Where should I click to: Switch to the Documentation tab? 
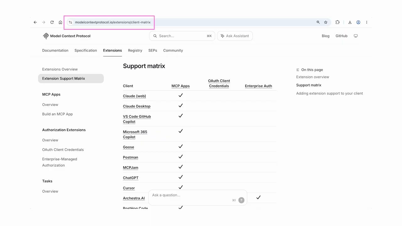pos(55,50)
